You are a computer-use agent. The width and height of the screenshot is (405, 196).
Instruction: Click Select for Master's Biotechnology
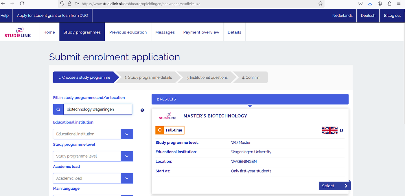click(335, 186)
